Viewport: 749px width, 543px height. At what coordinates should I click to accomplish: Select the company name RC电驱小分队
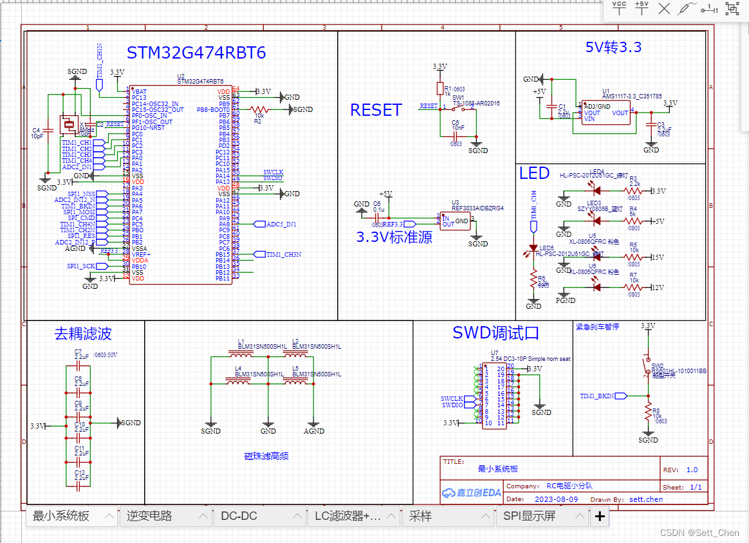[x=569, y=486]
